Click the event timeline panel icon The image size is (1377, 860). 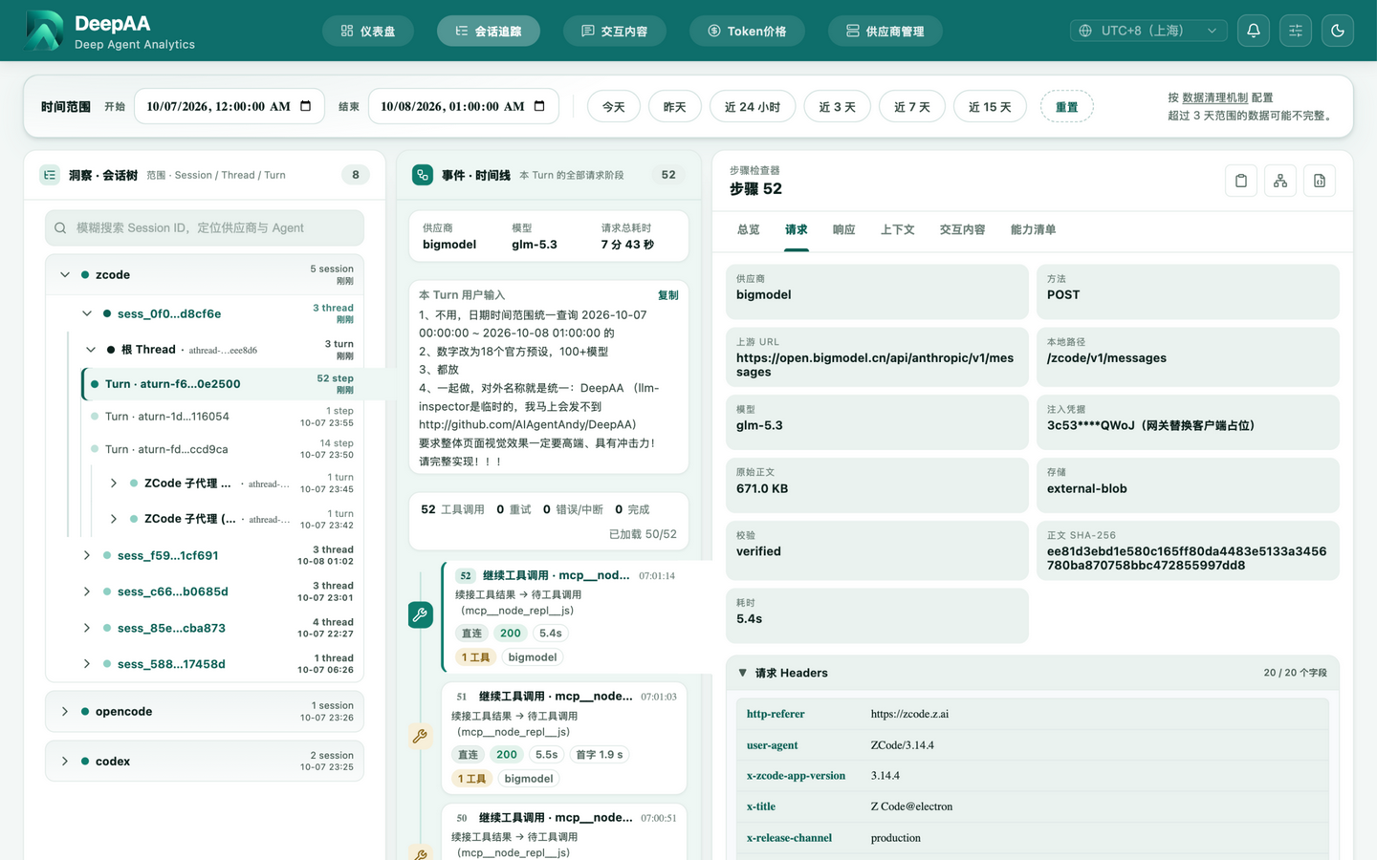(422, 175)
